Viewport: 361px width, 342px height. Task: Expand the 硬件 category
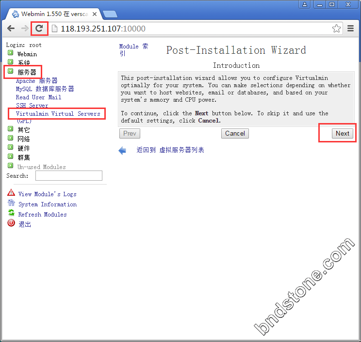pos(10,147)
